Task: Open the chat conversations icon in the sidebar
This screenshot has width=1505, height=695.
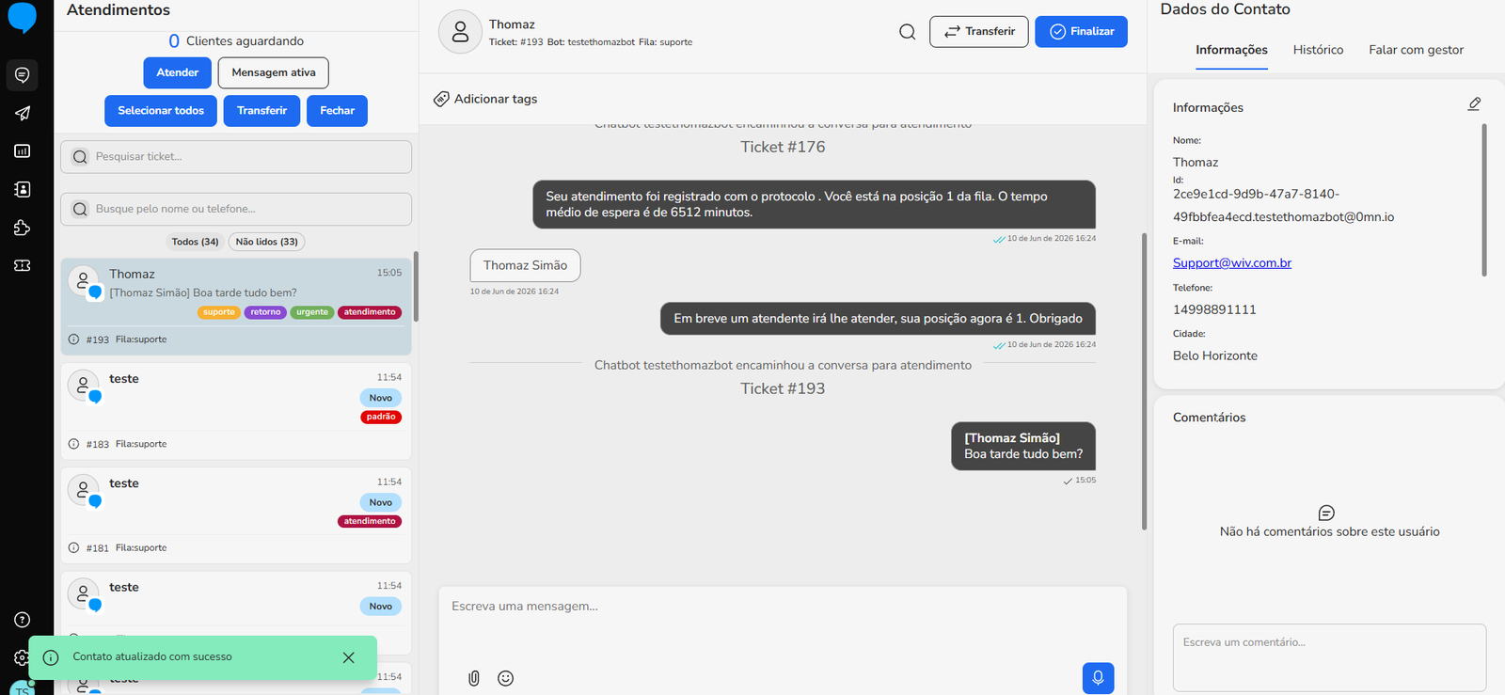Action: tap(22, 75)
